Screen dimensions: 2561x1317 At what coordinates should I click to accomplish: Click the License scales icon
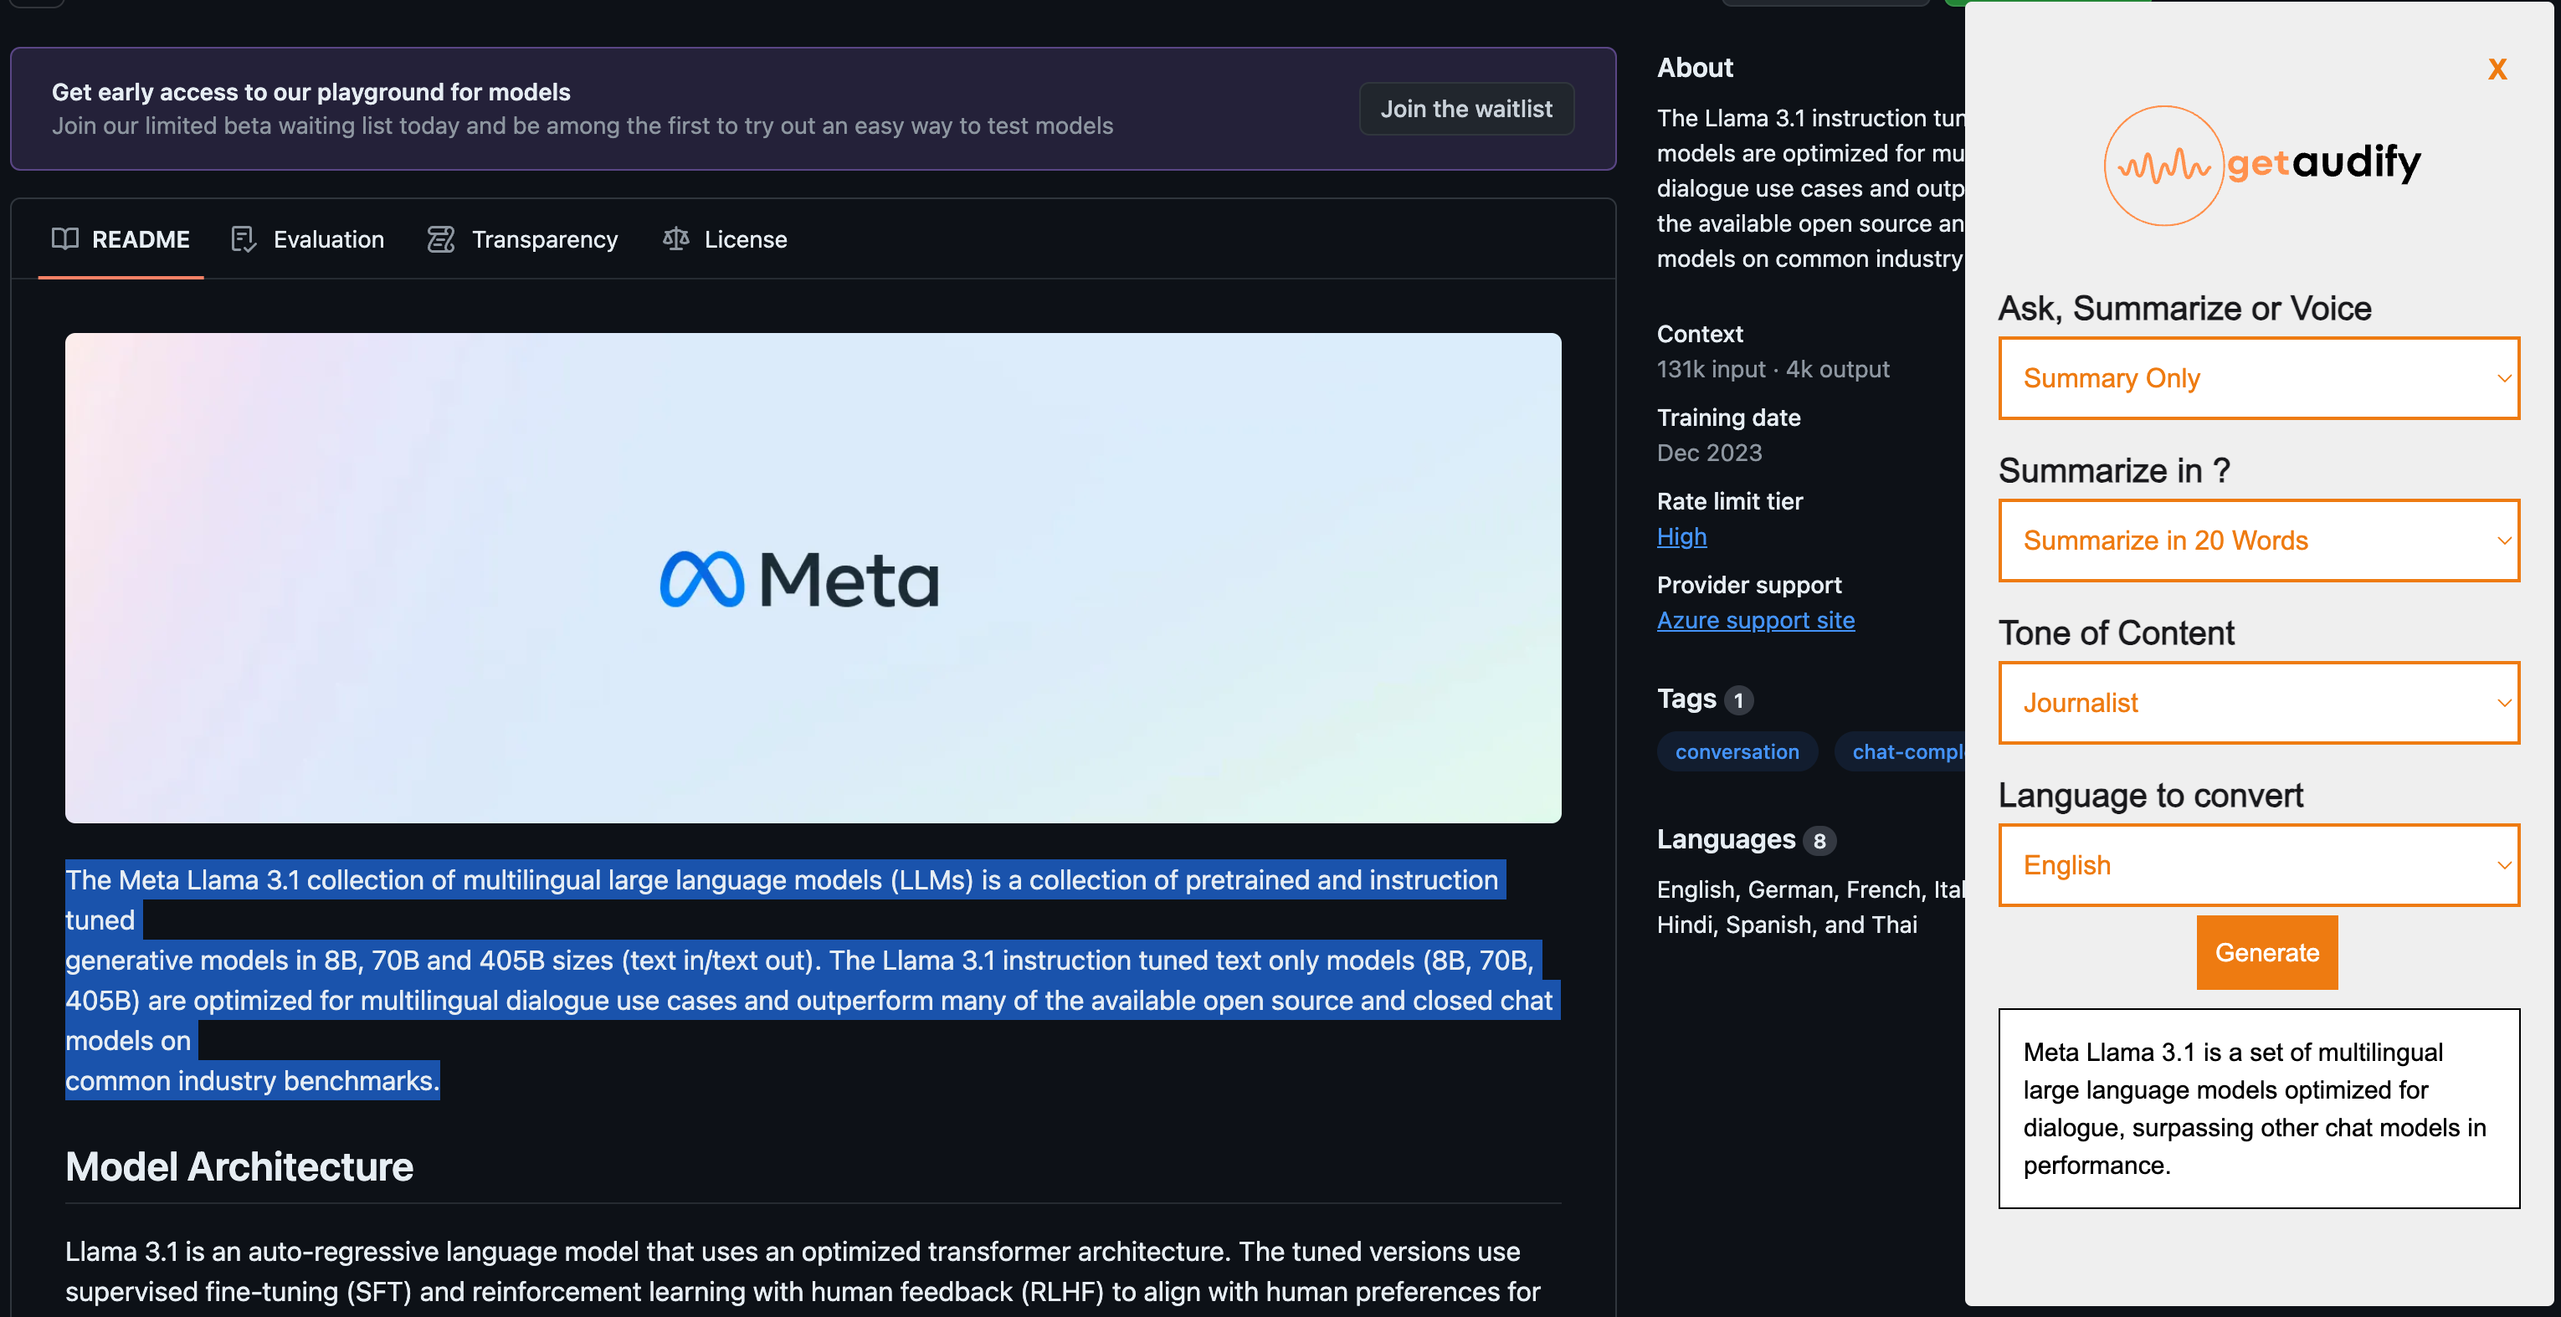pos(676,238)
